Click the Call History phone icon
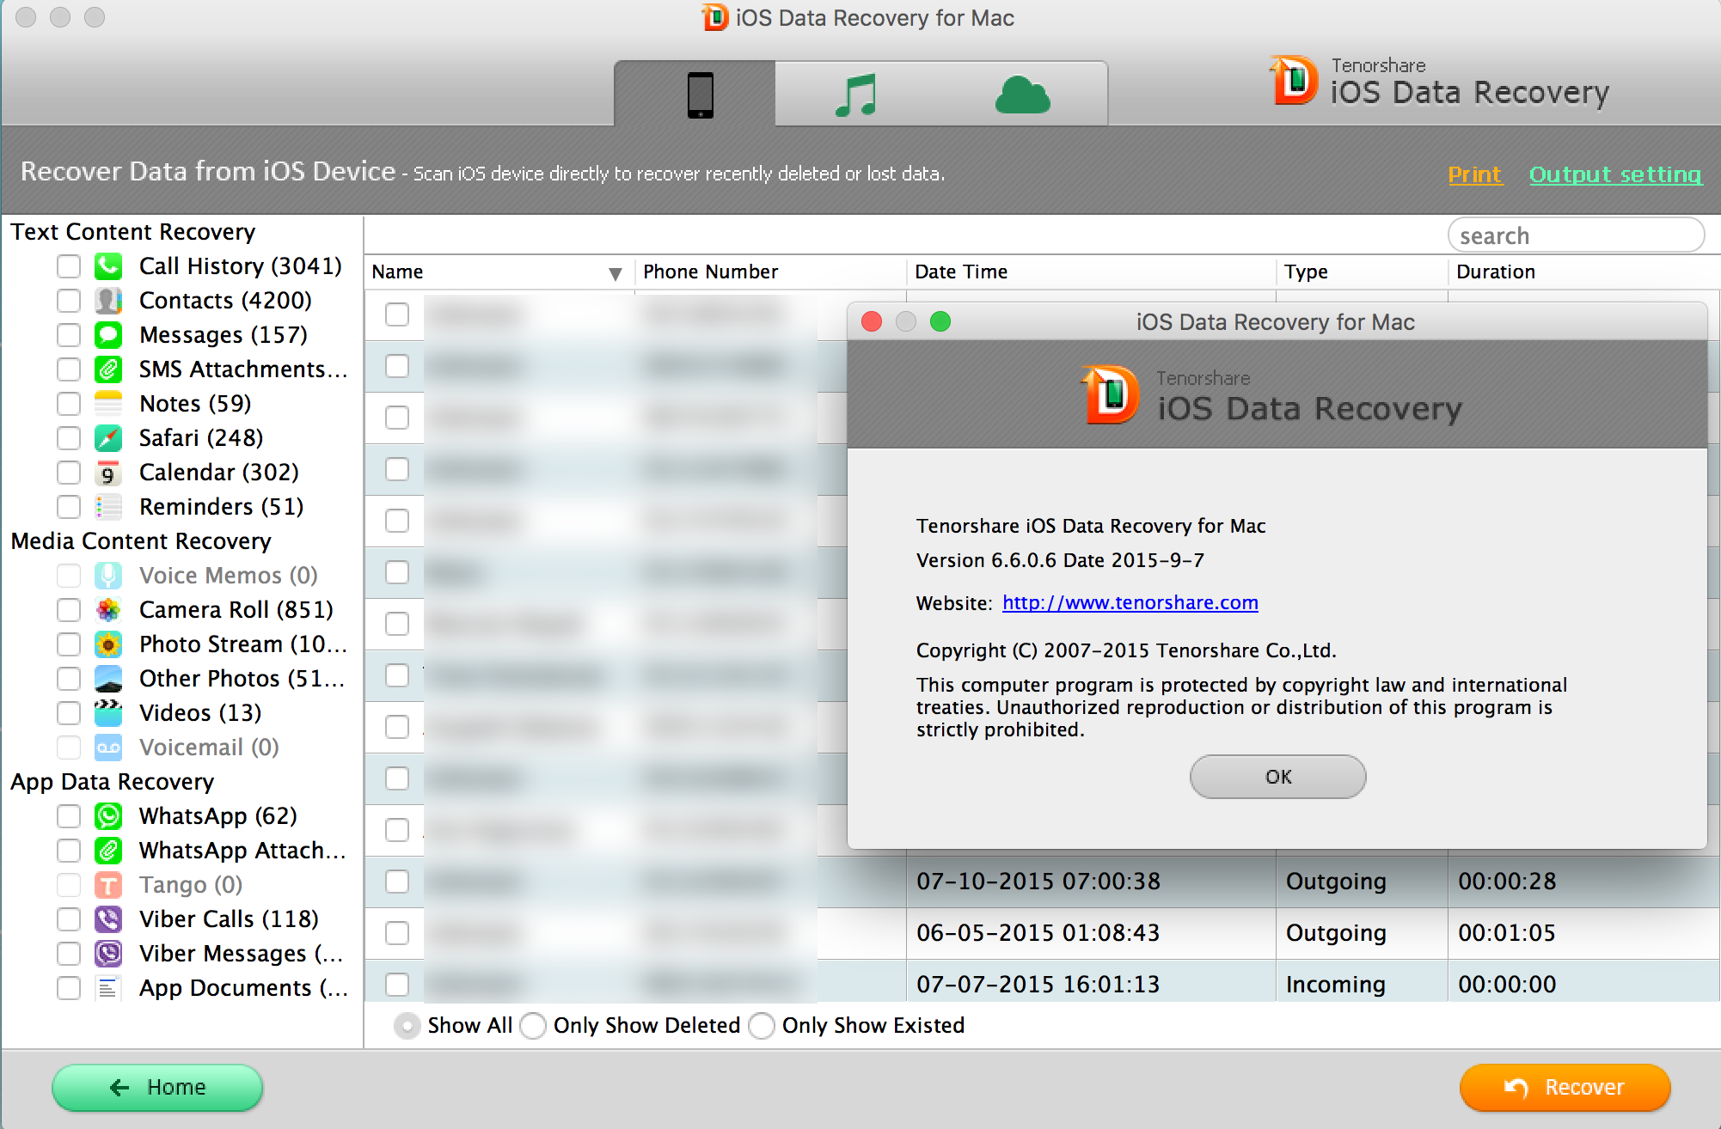1721x1129 pixels. (108, 266)
